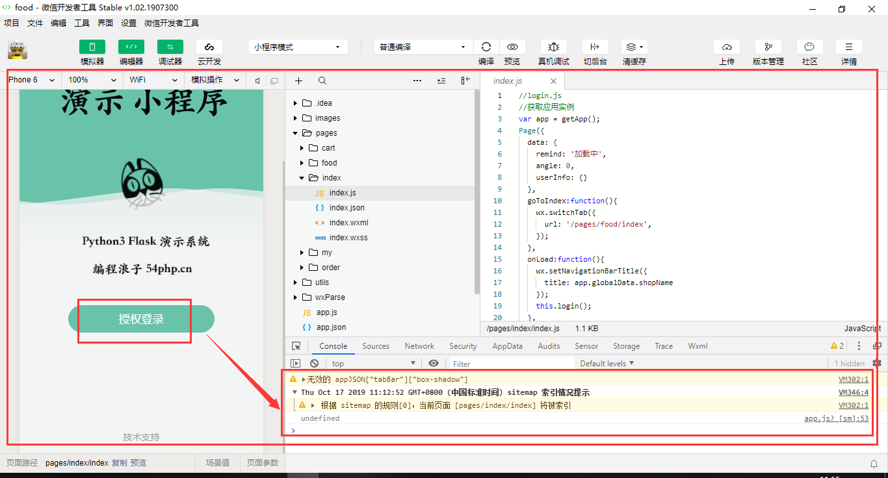The width and height of the screenshot is (888, 478).
Task: Click the plus icon to add file
Action: (x=299, y=81)
